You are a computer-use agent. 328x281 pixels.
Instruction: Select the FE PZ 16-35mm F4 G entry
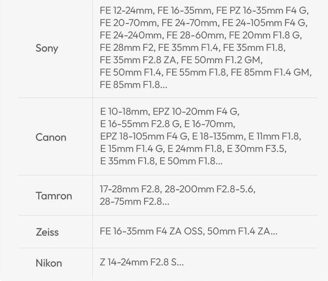coord(262,11)
